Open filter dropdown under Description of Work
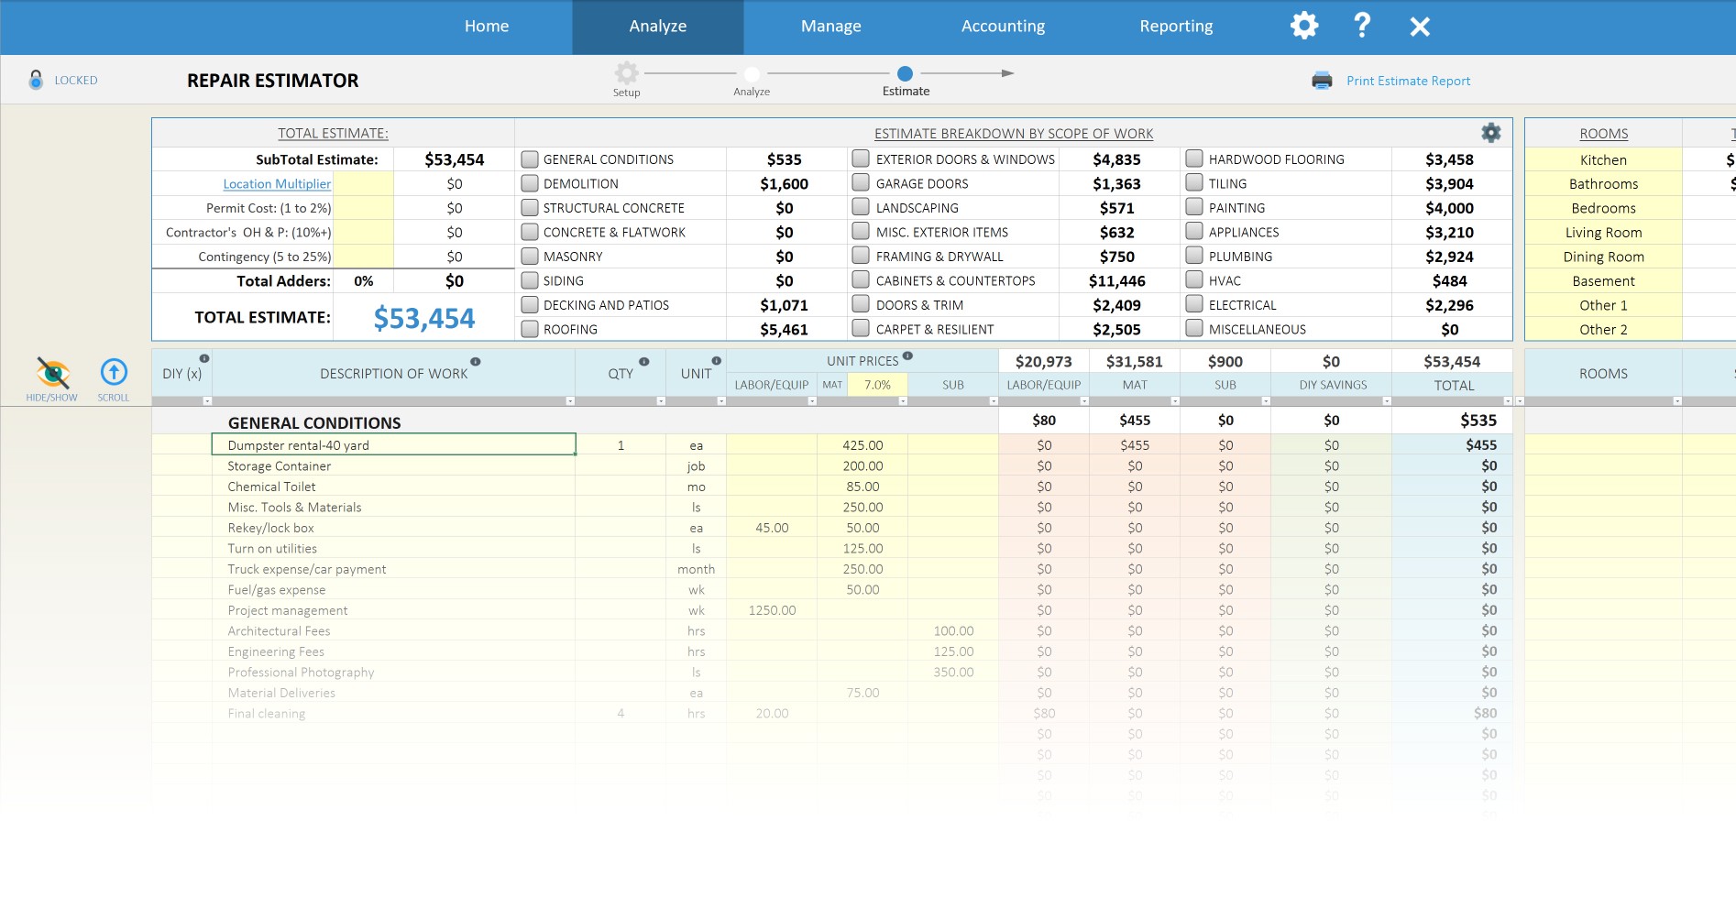The image size is (1736, 919). pyautogui.click(x=570, y=401)
